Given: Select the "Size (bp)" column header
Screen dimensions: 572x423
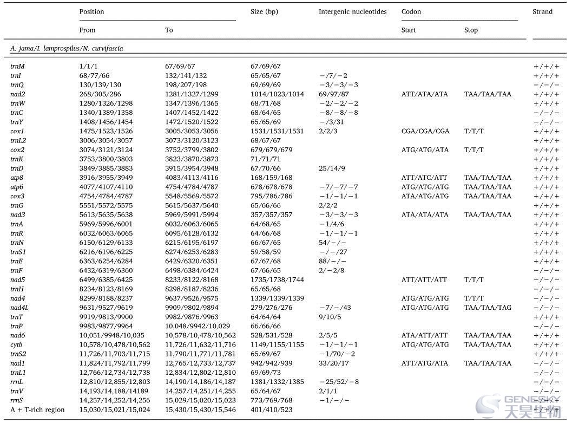Looking at the screenshot, I should click(264, 12).
